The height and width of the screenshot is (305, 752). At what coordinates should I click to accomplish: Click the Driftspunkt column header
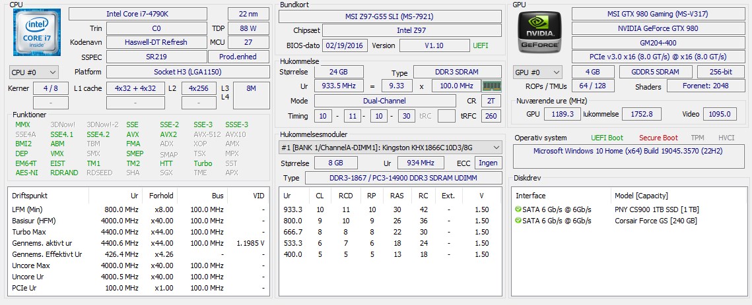point(48,196)
